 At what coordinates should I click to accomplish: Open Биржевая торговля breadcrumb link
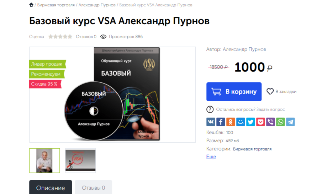tap(56, 5)
